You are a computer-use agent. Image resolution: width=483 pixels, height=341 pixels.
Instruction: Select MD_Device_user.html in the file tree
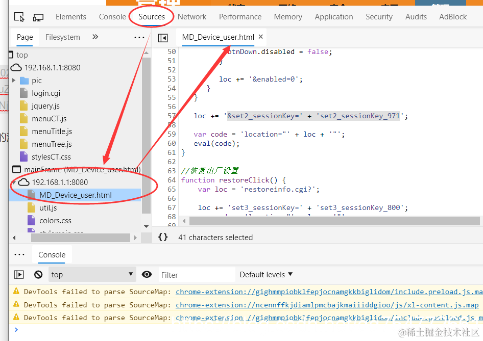coord(76,195)
